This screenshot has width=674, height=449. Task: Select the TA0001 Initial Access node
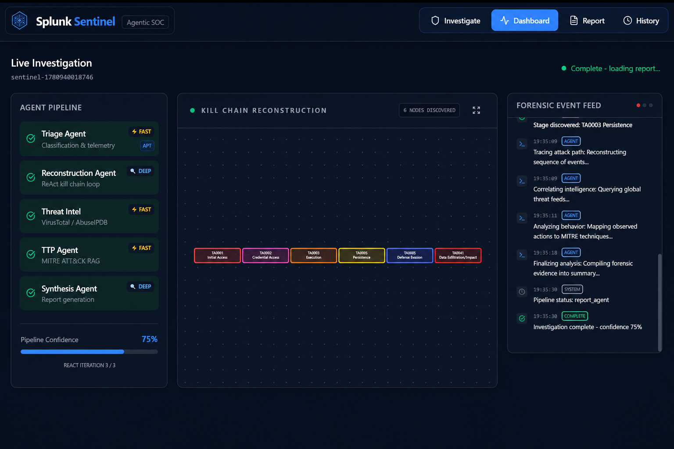pos(217,255)
